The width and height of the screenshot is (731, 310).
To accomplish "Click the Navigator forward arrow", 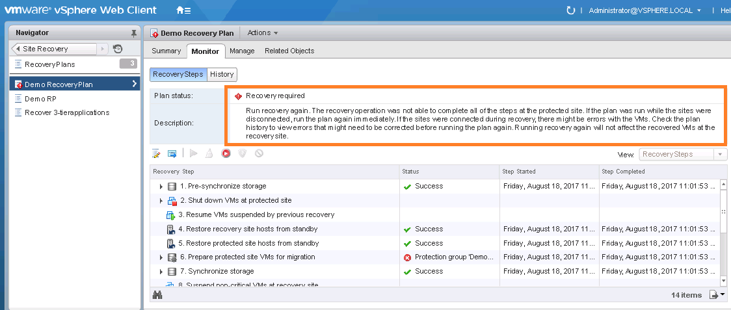I will click(103, 49).
